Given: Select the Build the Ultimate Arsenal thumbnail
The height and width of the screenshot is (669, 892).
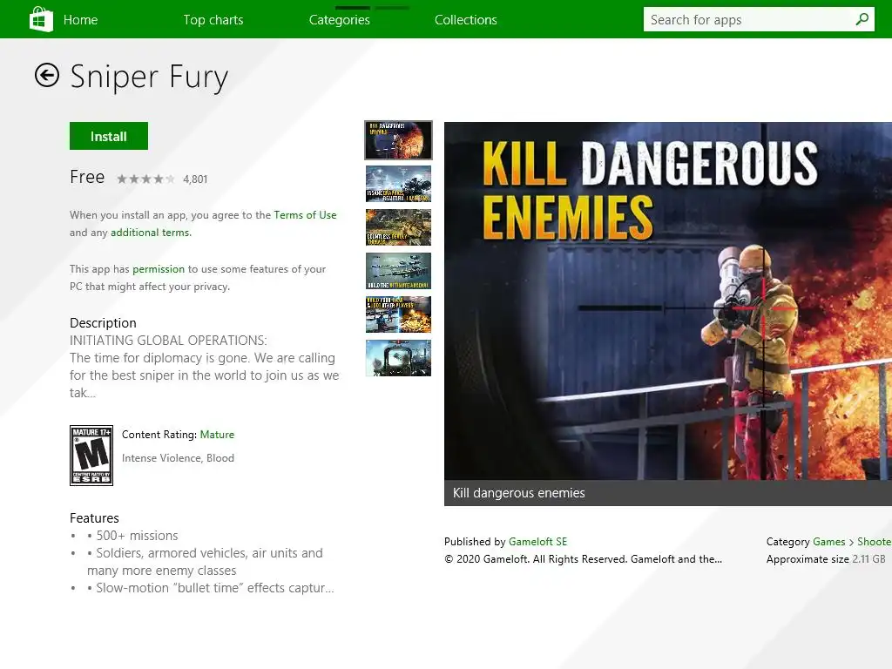Looking at the screenshot, I should pos(398,271).
